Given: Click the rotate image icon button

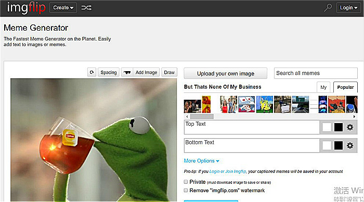Looking at the screenshot, I should coord(92,72).
